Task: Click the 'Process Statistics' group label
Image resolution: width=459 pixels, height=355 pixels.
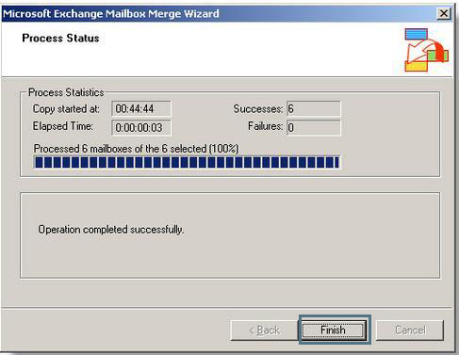Action: (x=66, y=92)
